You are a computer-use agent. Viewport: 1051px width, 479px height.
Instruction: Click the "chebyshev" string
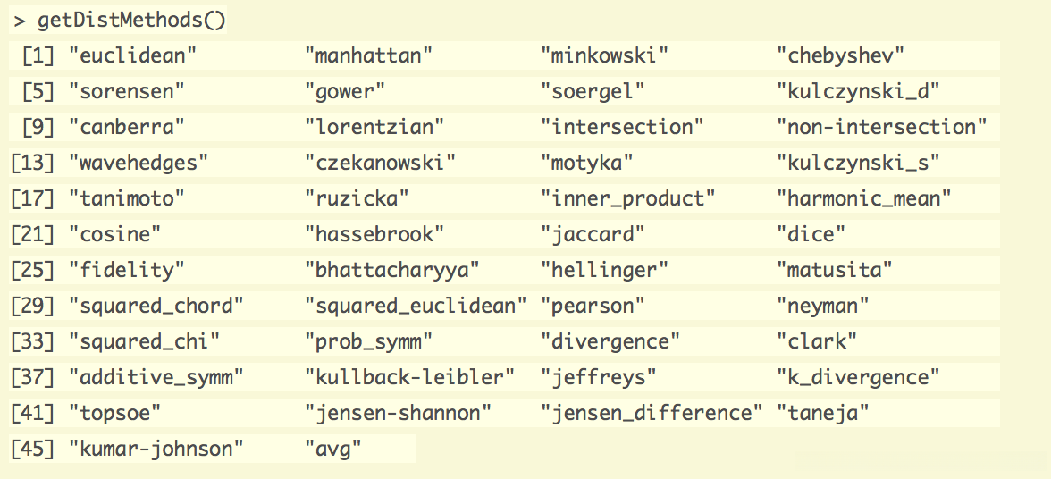[840, 55]
